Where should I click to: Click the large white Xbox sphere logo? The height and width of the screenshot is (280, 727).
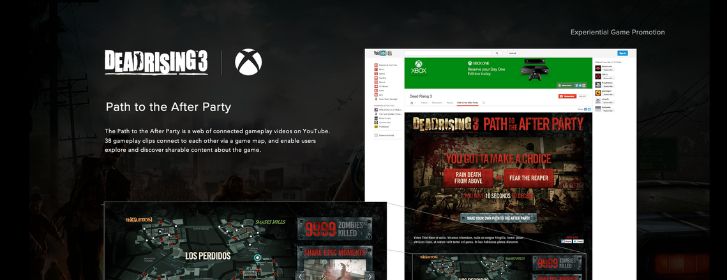(x=248, y=62)
